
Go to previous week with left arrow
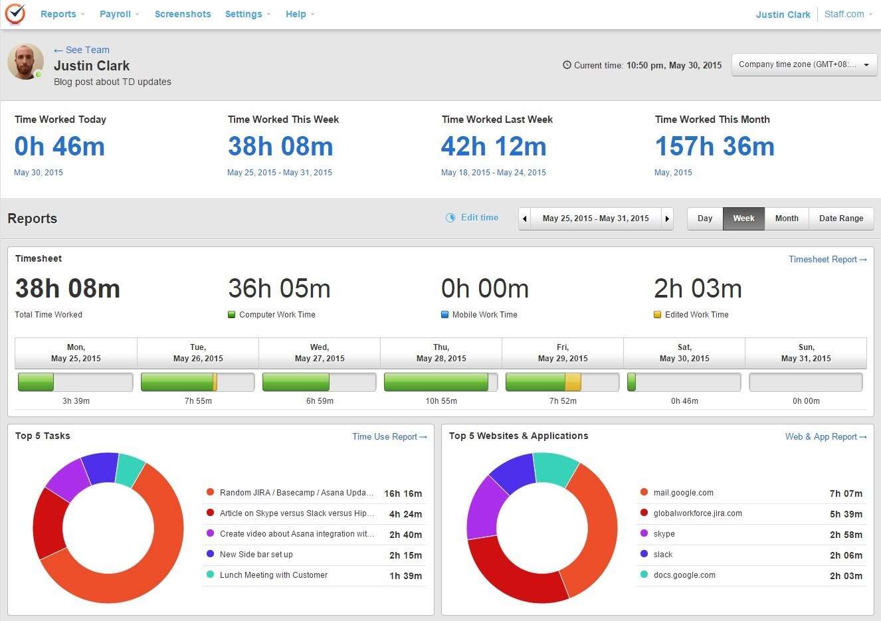point(525,219)
